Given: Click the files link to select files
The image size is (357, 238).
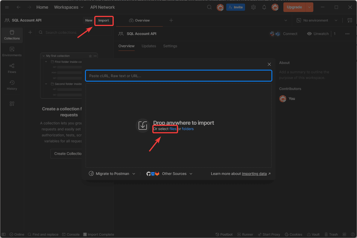Looking at the screenshot, I should 173,129.
